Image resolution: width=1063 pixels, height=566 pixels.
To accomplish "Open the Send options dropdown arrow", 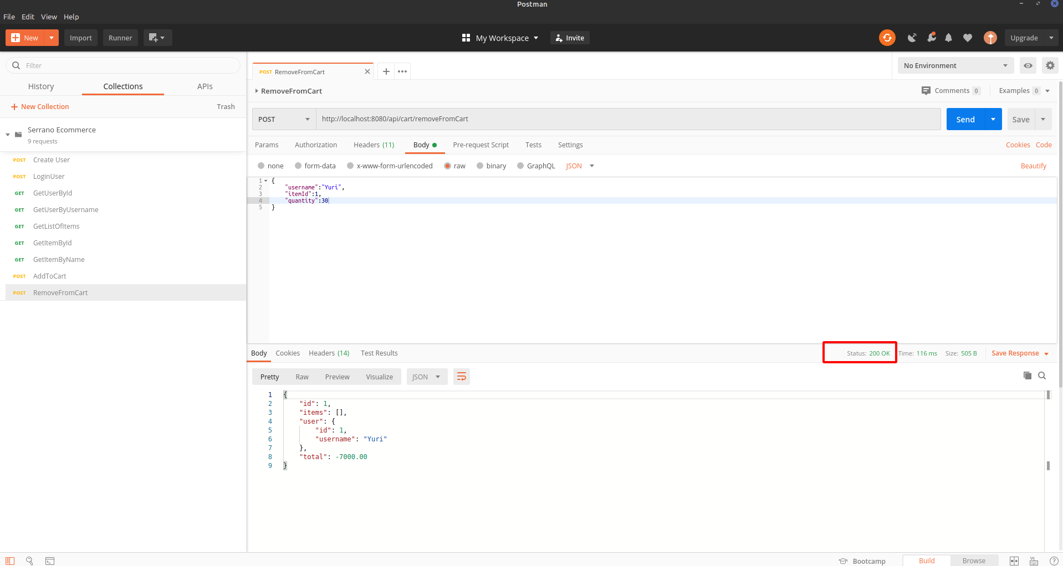I will (x=993, y=119).
